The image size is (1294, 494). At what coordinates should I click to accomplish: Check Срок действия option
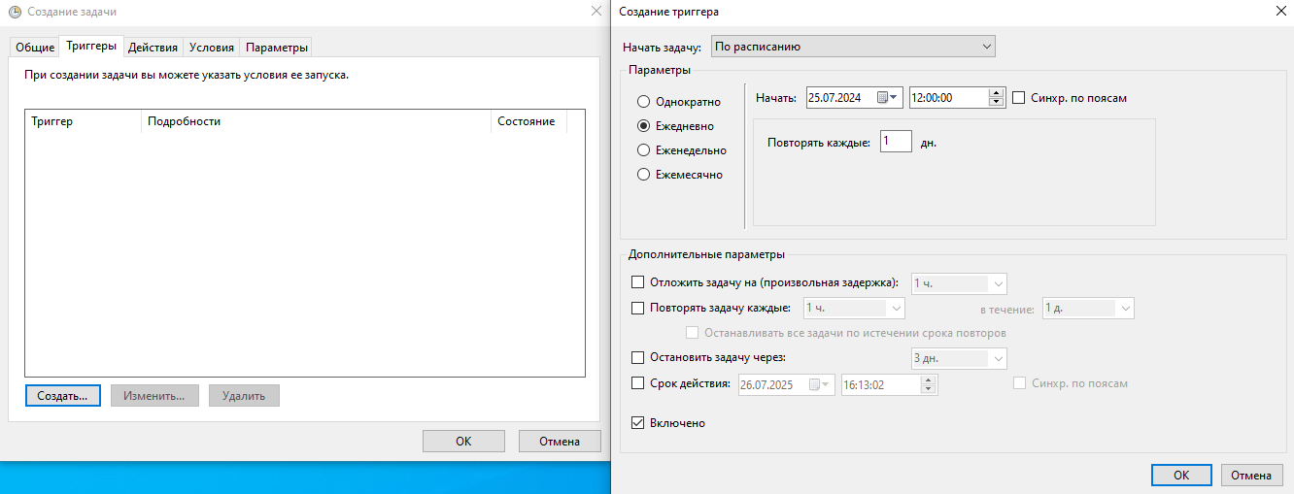pyautogui.click(x=638, y=383)
